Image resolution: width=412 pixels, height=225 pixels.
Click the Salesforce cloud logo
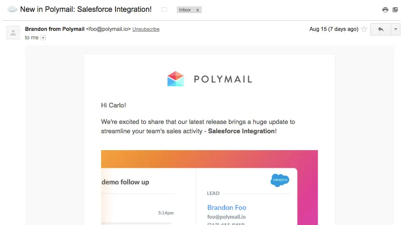[280, 181]
